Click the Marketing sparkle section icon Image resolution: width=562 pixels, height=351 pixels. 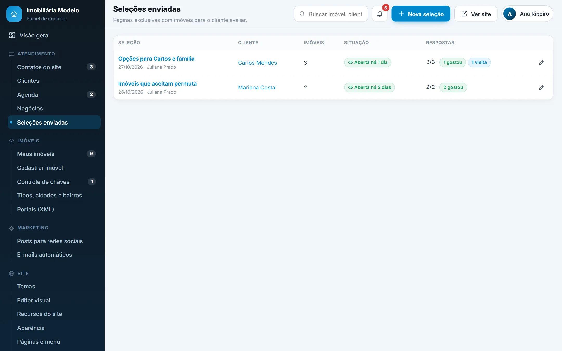(11, 228)
